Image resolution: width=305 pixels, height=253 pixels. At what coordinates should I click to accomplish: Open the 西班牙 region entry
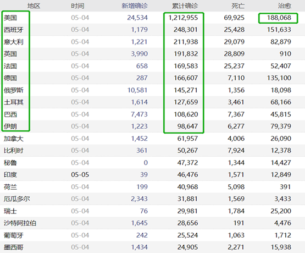pos(13,30)
